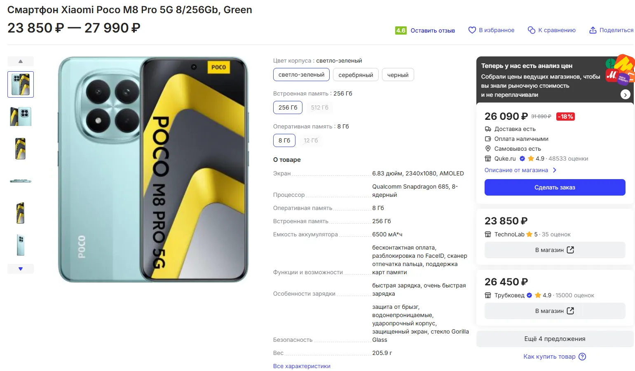Pick the светло-зеленый color swatch

click(x=301, y=75)
